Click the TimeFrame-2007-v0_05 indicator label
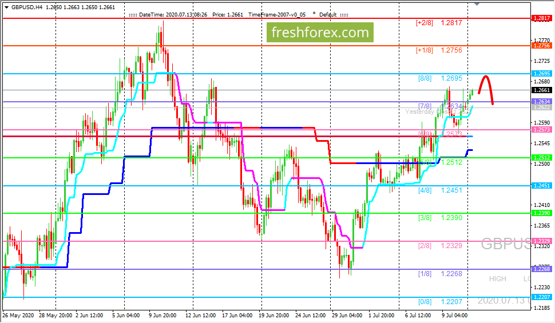The image size is (555, 323). [277, 15]
